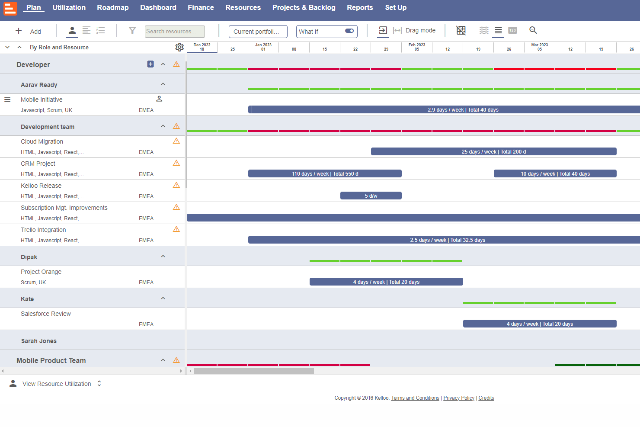Click the person icon on Mobile Initiative row

(x=159, y=99)
